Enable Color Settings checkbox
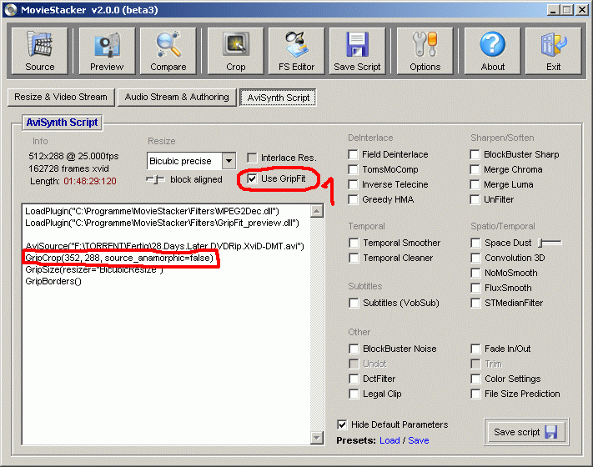The image size is (593, 467). [x=475, y=379]
